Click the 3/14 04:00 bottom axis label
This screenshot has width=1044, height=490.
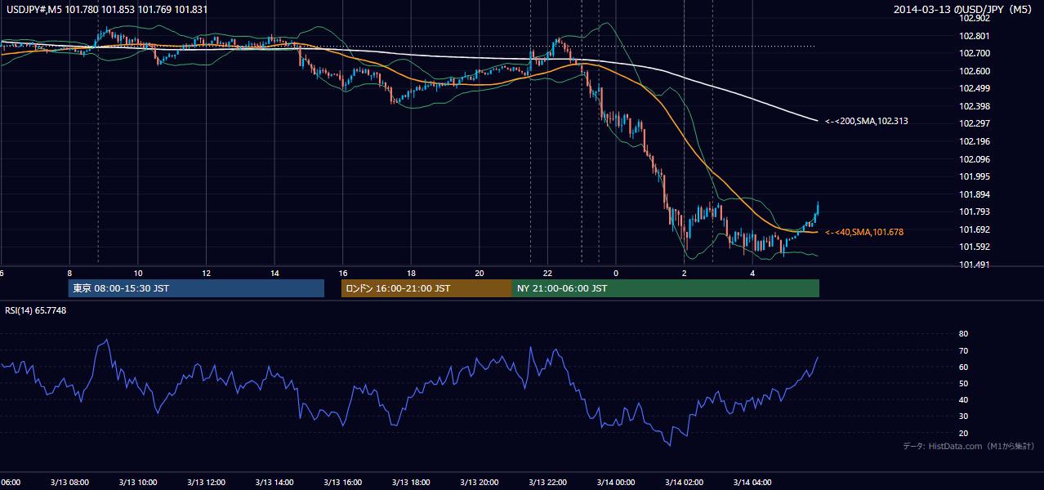click(x=752, y=482)
